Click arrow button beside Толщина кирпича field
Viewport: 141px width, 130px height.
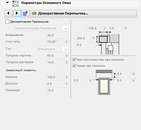[66, 55]
